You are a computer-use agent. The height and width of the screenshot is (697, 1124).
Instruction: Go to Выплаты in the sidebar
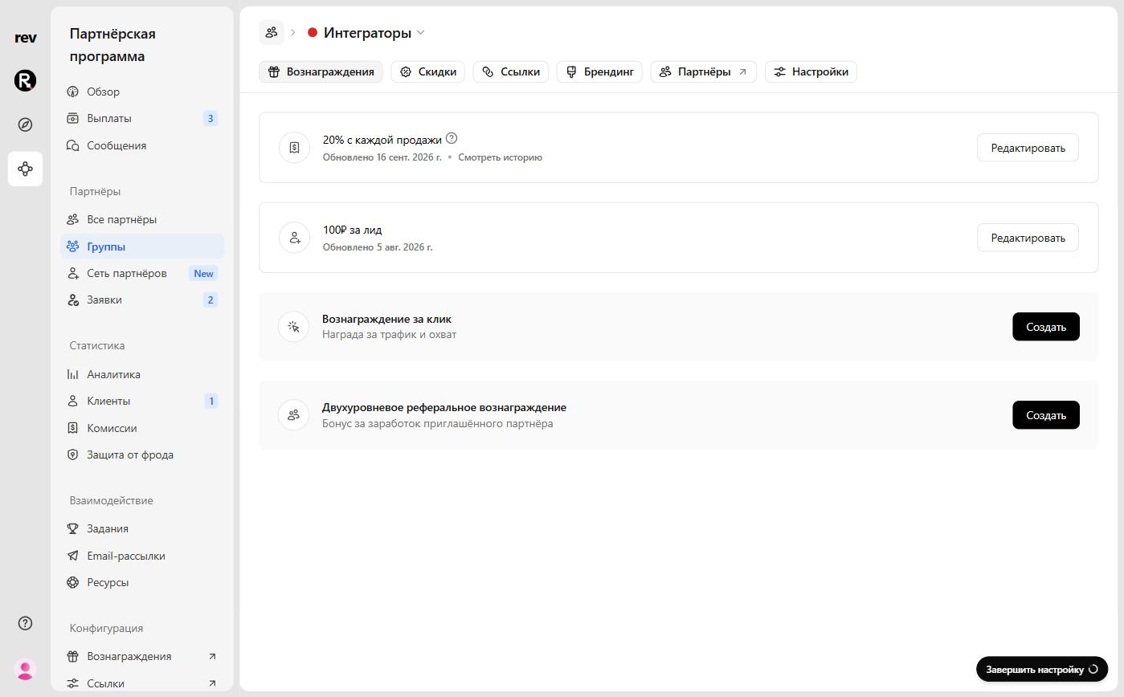click(142, 118)
